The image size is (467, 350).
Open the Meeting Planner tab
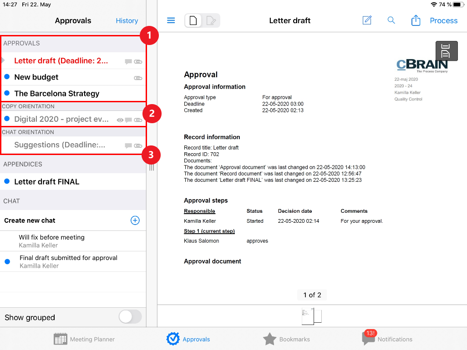[x=84, y=339]
